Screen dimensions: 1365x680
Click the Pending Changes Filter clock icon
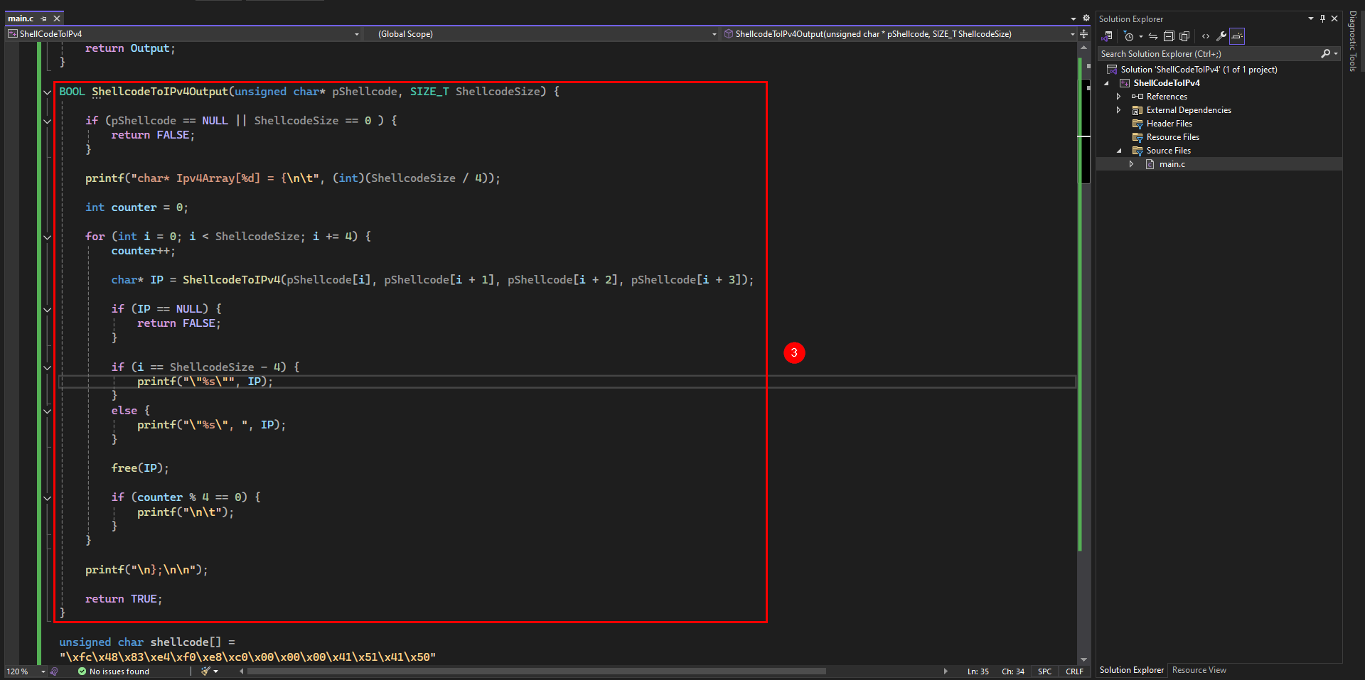1128,36
